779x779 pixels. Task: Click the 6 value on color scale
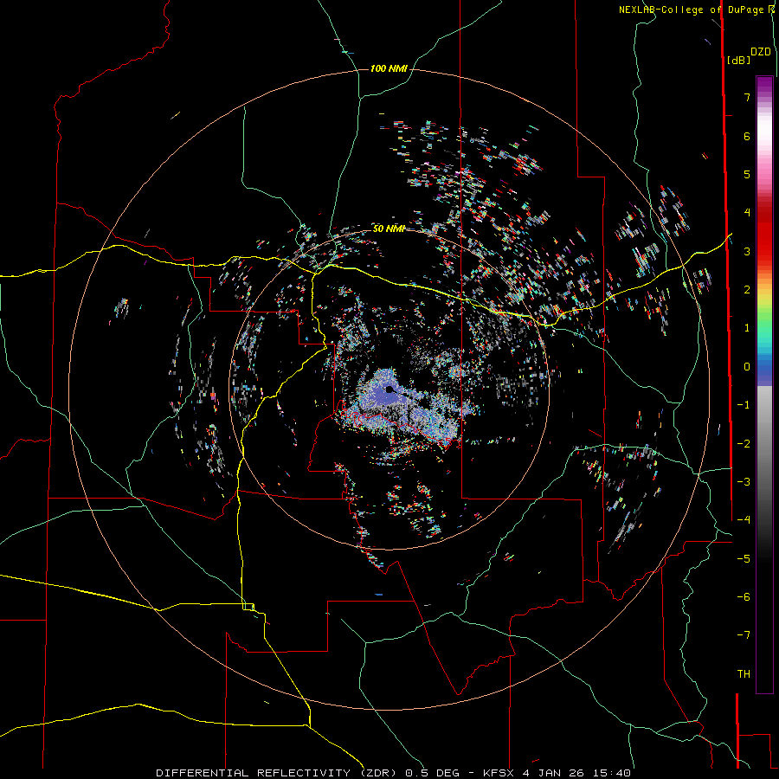click(x=747, y=136)
